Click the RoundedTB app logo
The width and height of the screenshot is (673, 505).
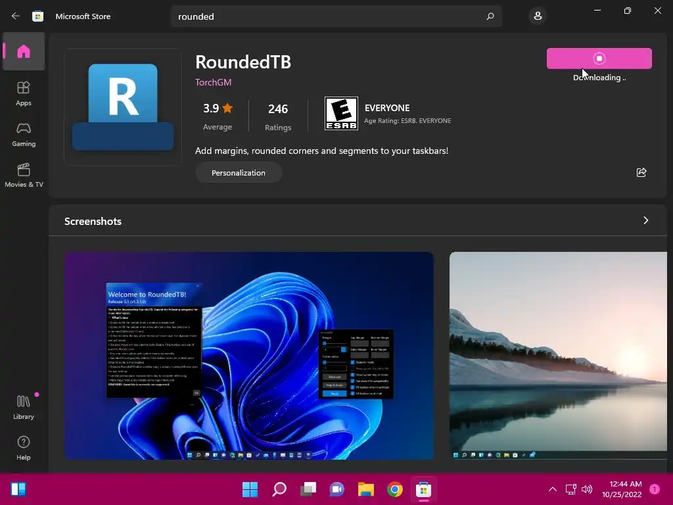[x=123, y=107]
